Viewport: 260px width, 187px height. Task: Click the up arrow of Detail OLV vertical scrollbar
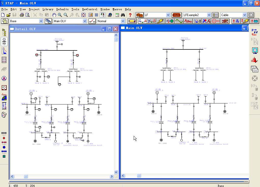116,35
